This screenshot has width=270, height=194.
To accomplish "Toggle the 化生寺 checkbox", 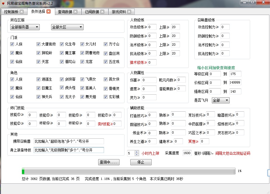I will coord(62,44).
